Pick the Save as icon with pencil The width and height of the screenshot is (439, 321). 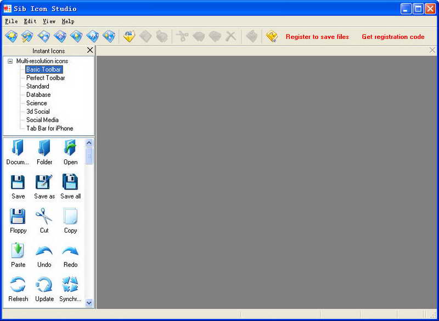click(44, 187)
